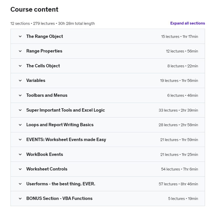Open the Worksheet Controls chevron
This screenshot has height=213, width=213.
click(20, 169)
